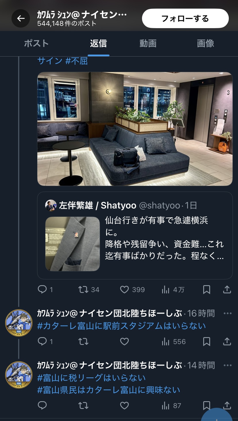
Task: Switch to the ポスト tab
Action: [36, 43]
